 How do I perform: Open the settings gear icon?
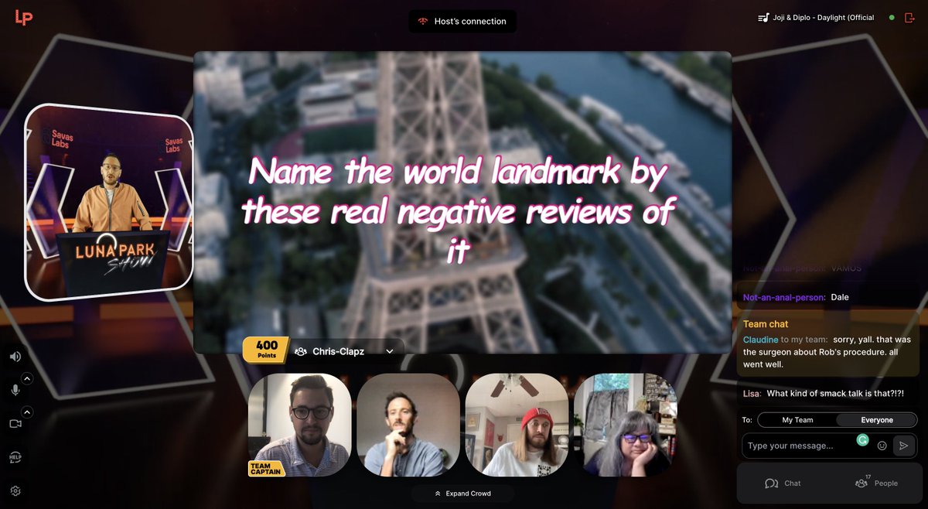pos(15,490)
